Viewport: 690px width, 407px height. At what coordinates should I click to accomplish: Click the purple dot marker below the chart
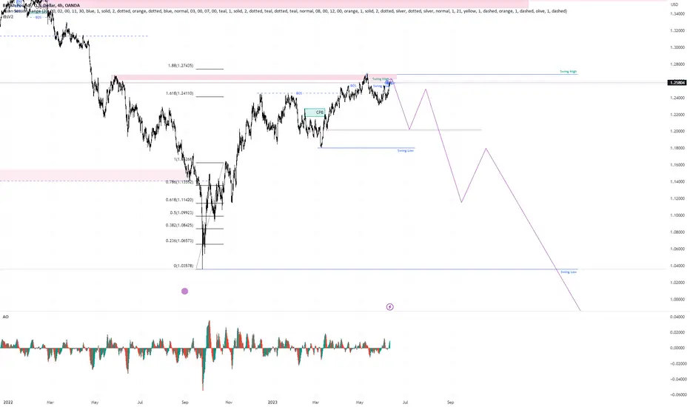click(x=185, y=291)
